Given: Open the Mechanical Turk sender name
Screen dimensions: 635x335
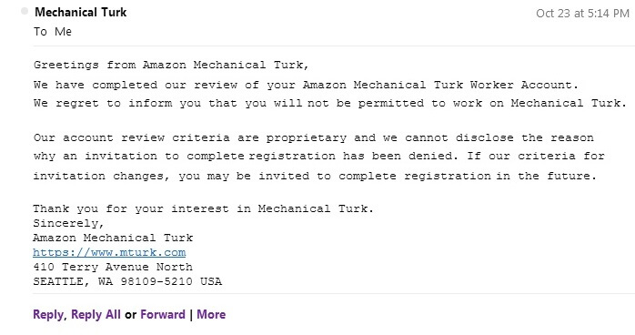Looking at the screenshot, I should coord(81,12).
